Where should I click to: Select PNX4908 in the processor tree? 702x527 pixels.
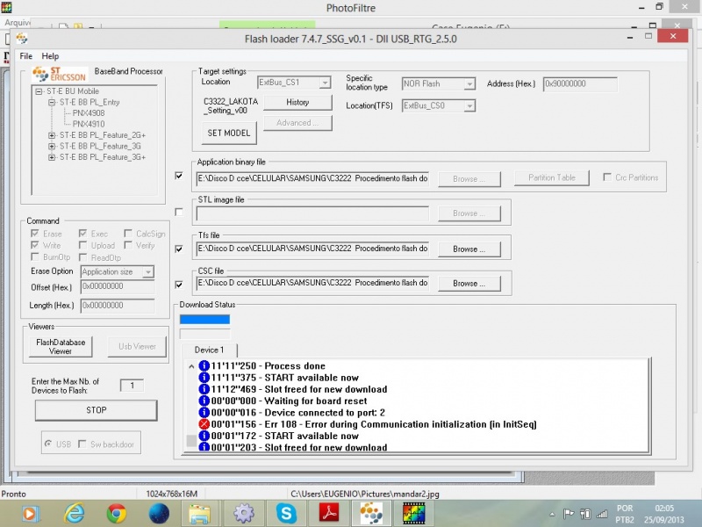click(x=89, y=113)
